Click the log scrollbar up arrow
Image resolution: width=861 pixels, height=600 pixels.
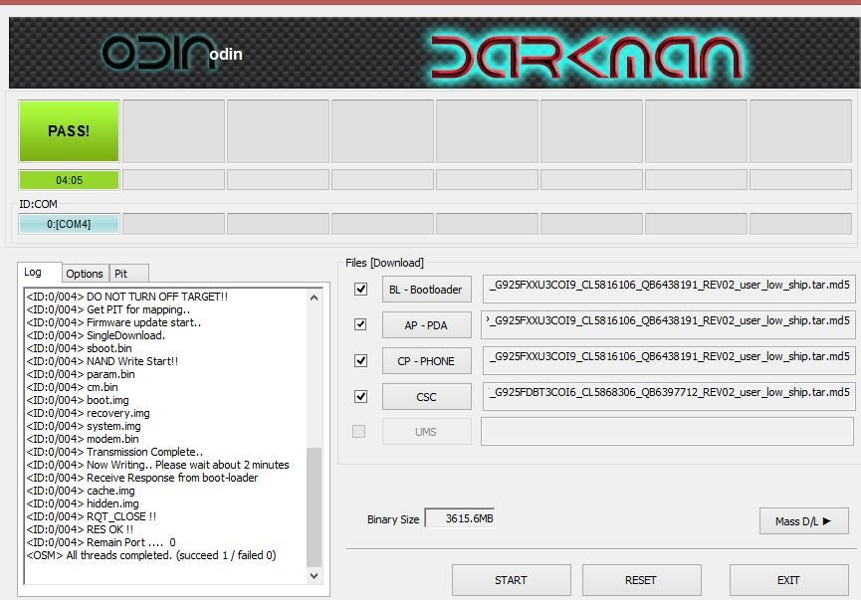pos(315,298)
